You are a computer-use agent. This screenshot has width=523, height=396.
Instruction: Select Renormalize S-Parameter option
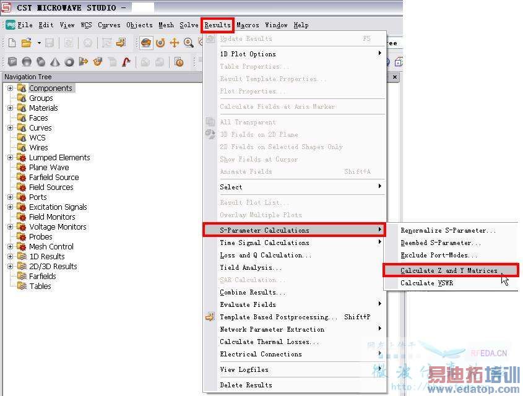tap(451, 230)
